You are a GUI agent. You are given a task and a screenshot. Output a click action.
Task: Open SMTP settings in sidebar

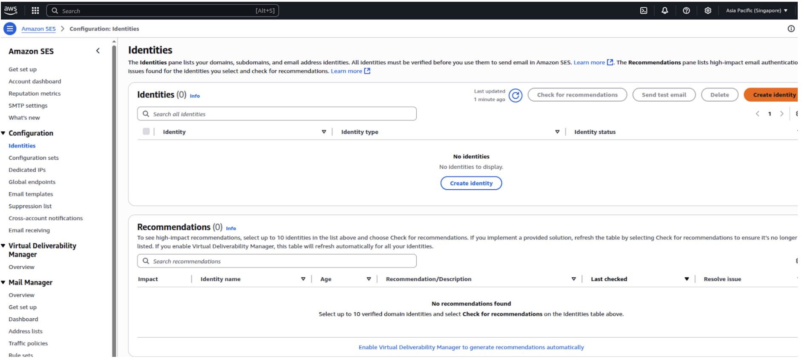tap(28, 105)
